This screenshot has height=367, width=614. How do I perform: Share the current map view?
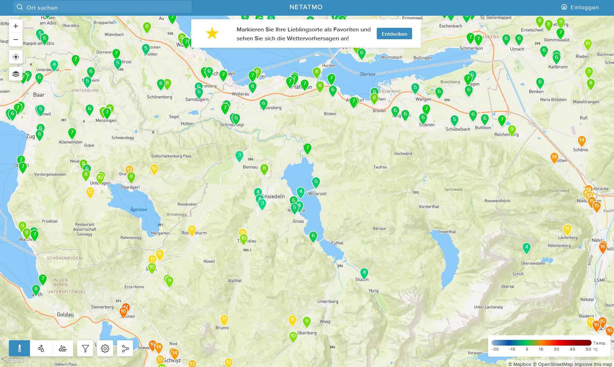[125, 348]
